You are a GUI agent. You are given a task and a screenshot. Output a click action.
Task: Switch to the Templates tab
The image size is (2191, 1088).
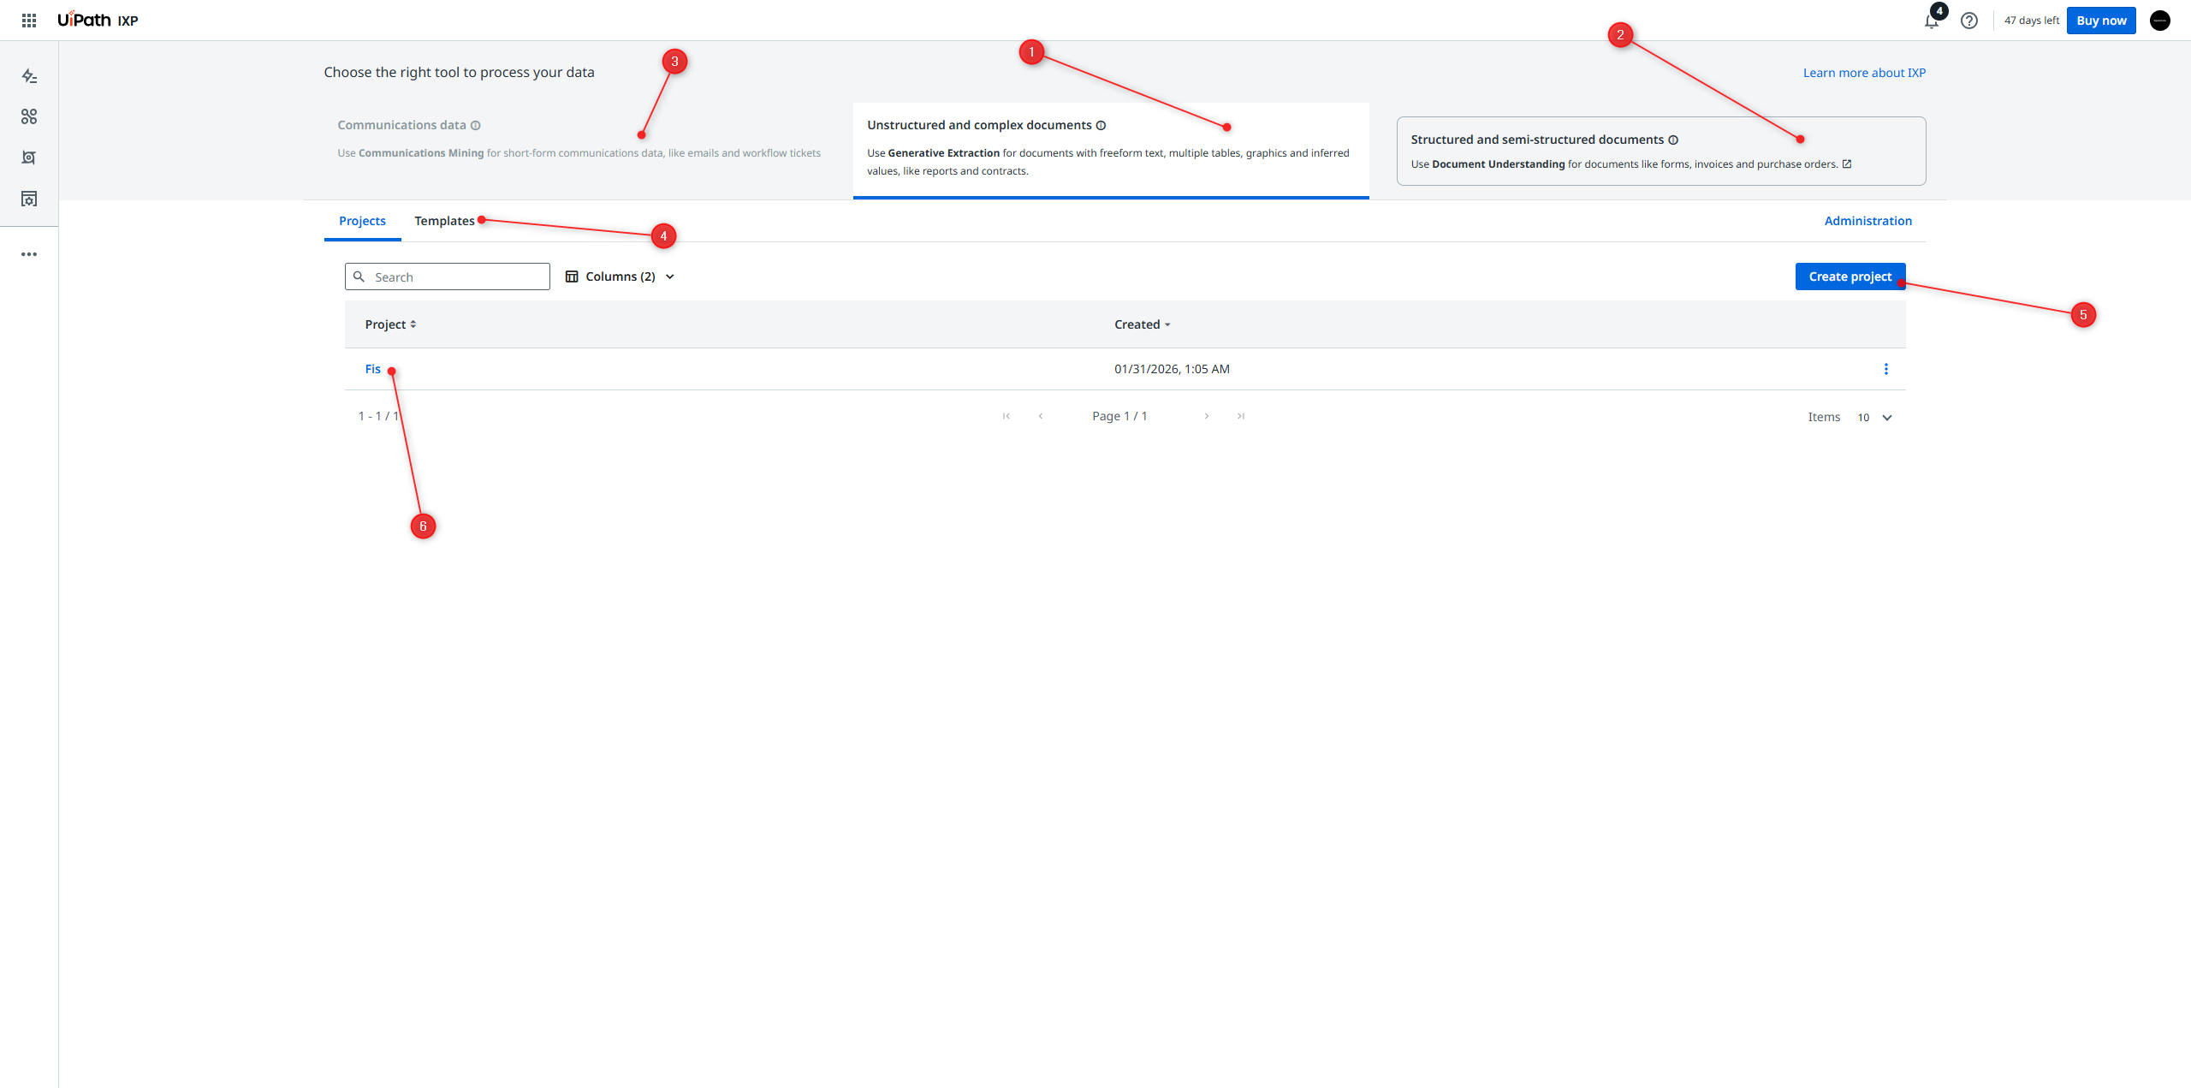tap(444, 221)
